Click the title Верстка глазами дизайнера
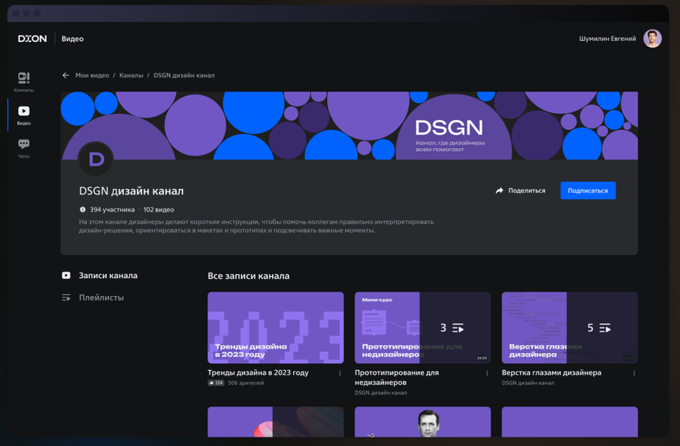This screenshot has width=680, height=446. coord(551,372)
